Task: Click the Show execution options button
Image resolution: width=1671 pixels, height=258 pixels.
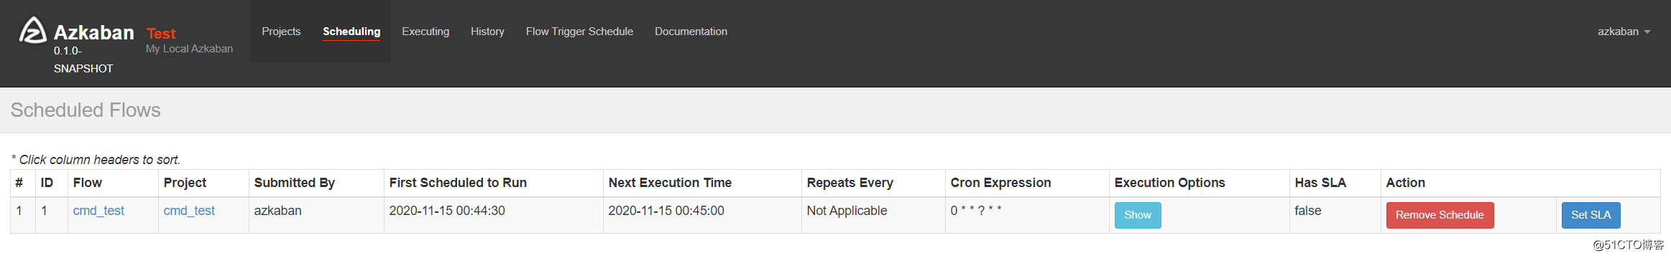Action: coord(1138,215)
